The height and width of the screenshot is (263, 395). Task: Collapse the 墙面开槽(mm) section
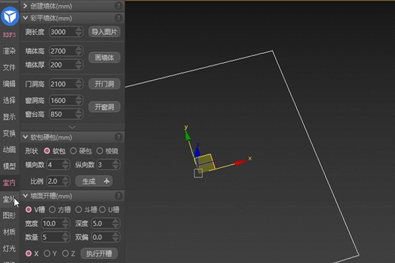tap(25, 196)
